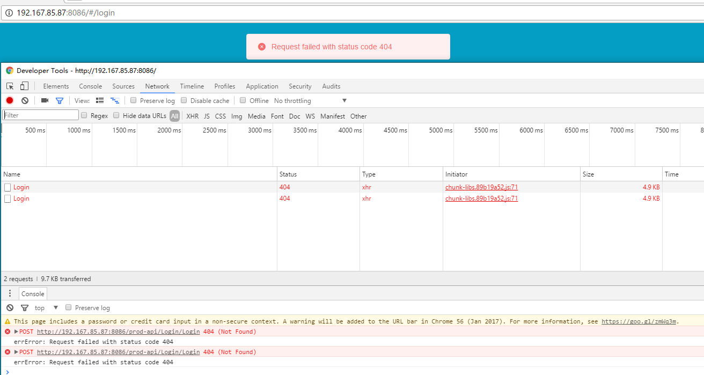Screen dimensions: 704x375
Task: Sort requests by Name column header
Action: click(139, 174)
